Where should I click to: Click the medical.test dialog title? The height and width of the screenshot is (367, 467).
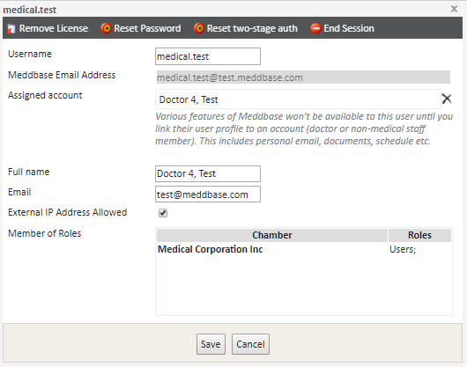(x=29, y=10)
